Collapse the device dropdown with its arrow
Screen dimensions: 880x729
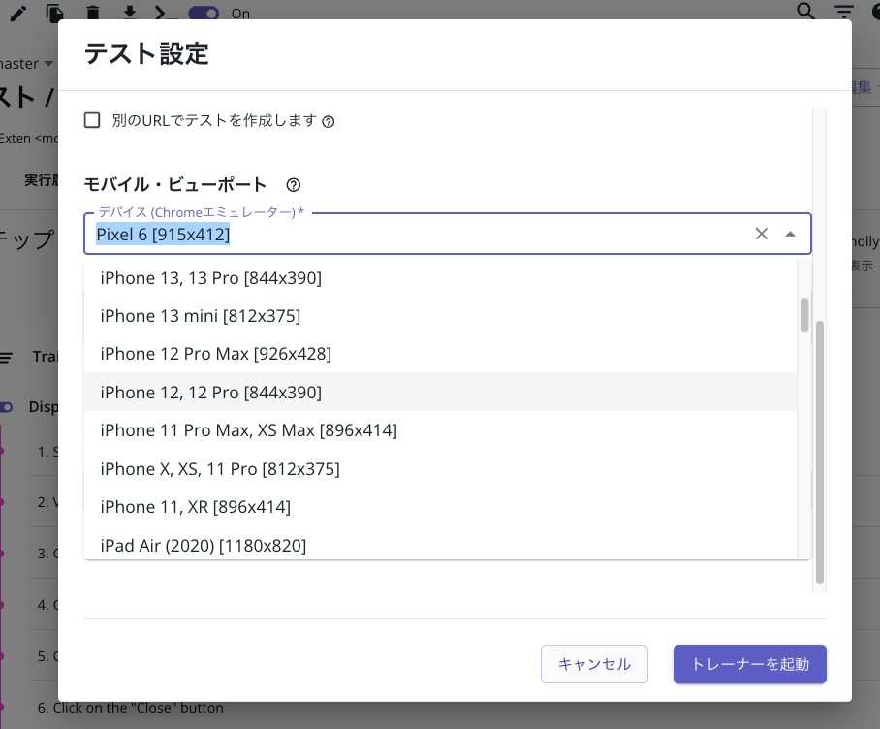click(x=789, y=234)
